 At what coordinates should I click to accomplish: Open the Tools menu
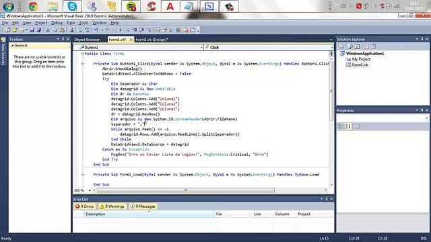pos(84,23)
